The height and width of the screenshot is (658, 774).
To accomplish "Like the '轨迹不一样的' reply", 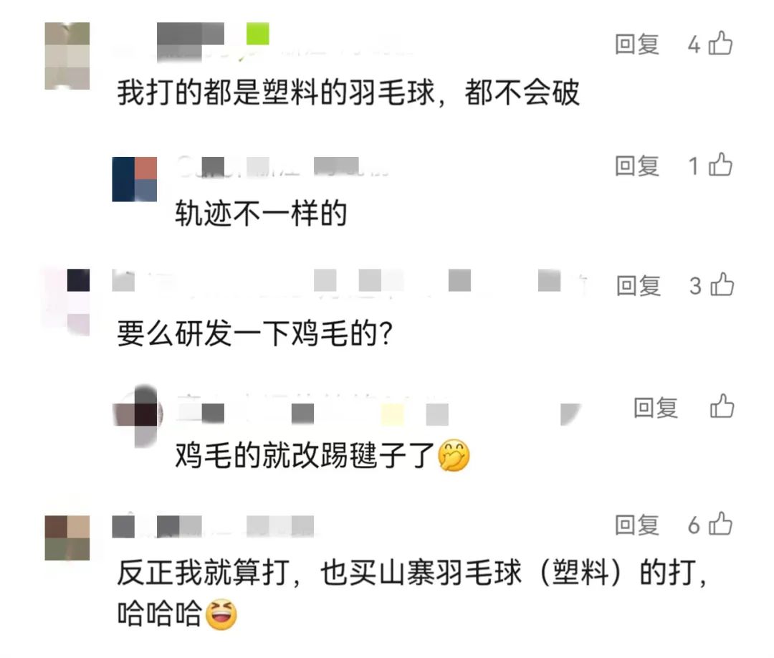I will 720,165.
